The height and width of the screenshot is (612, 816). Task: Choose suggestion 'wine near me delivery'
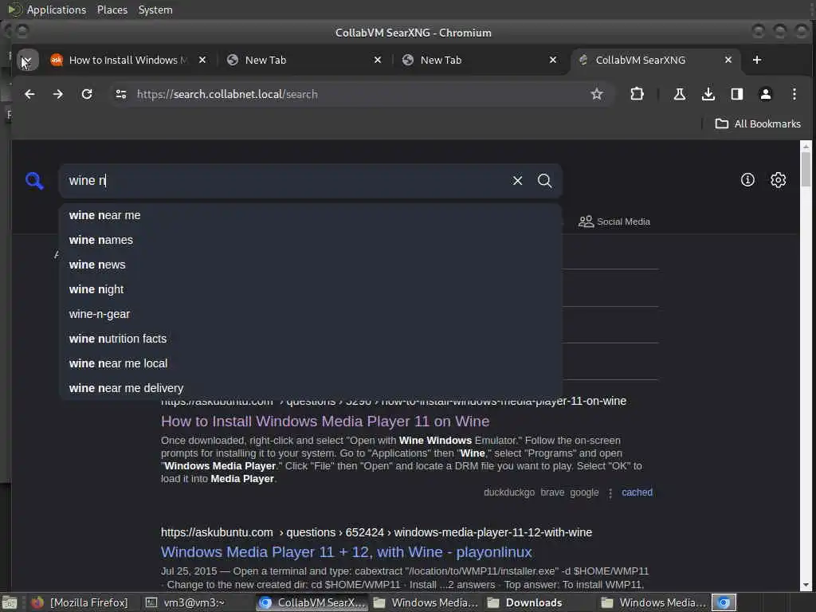click(310, 388)
